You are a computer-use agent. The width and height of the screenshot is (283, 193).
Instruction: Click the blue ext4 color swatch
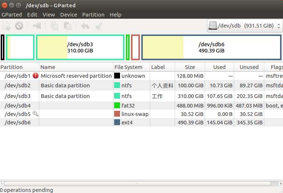coord(117,122)
